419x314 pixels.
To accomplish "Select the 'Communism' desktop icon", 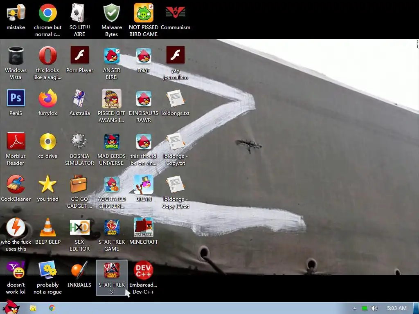I will click(175, 13).
